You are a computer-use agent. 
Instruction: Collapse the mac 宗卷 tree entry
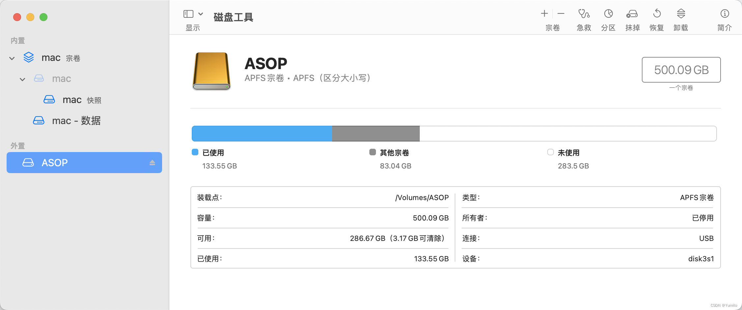12,58
